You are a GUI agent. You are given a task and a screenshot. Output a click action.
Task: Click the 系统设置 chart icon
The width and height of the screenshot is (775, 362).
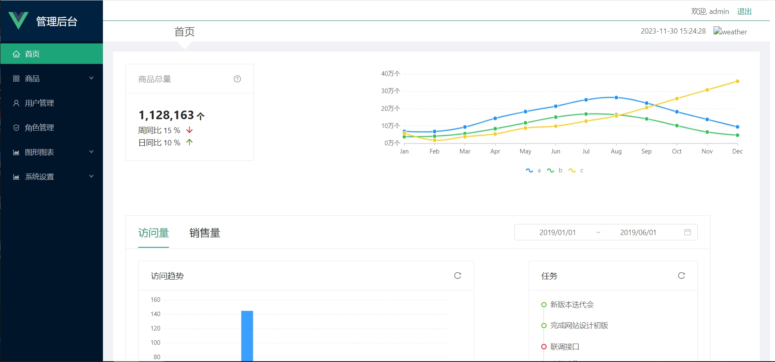pyautogui.click(x=16, y=177)
